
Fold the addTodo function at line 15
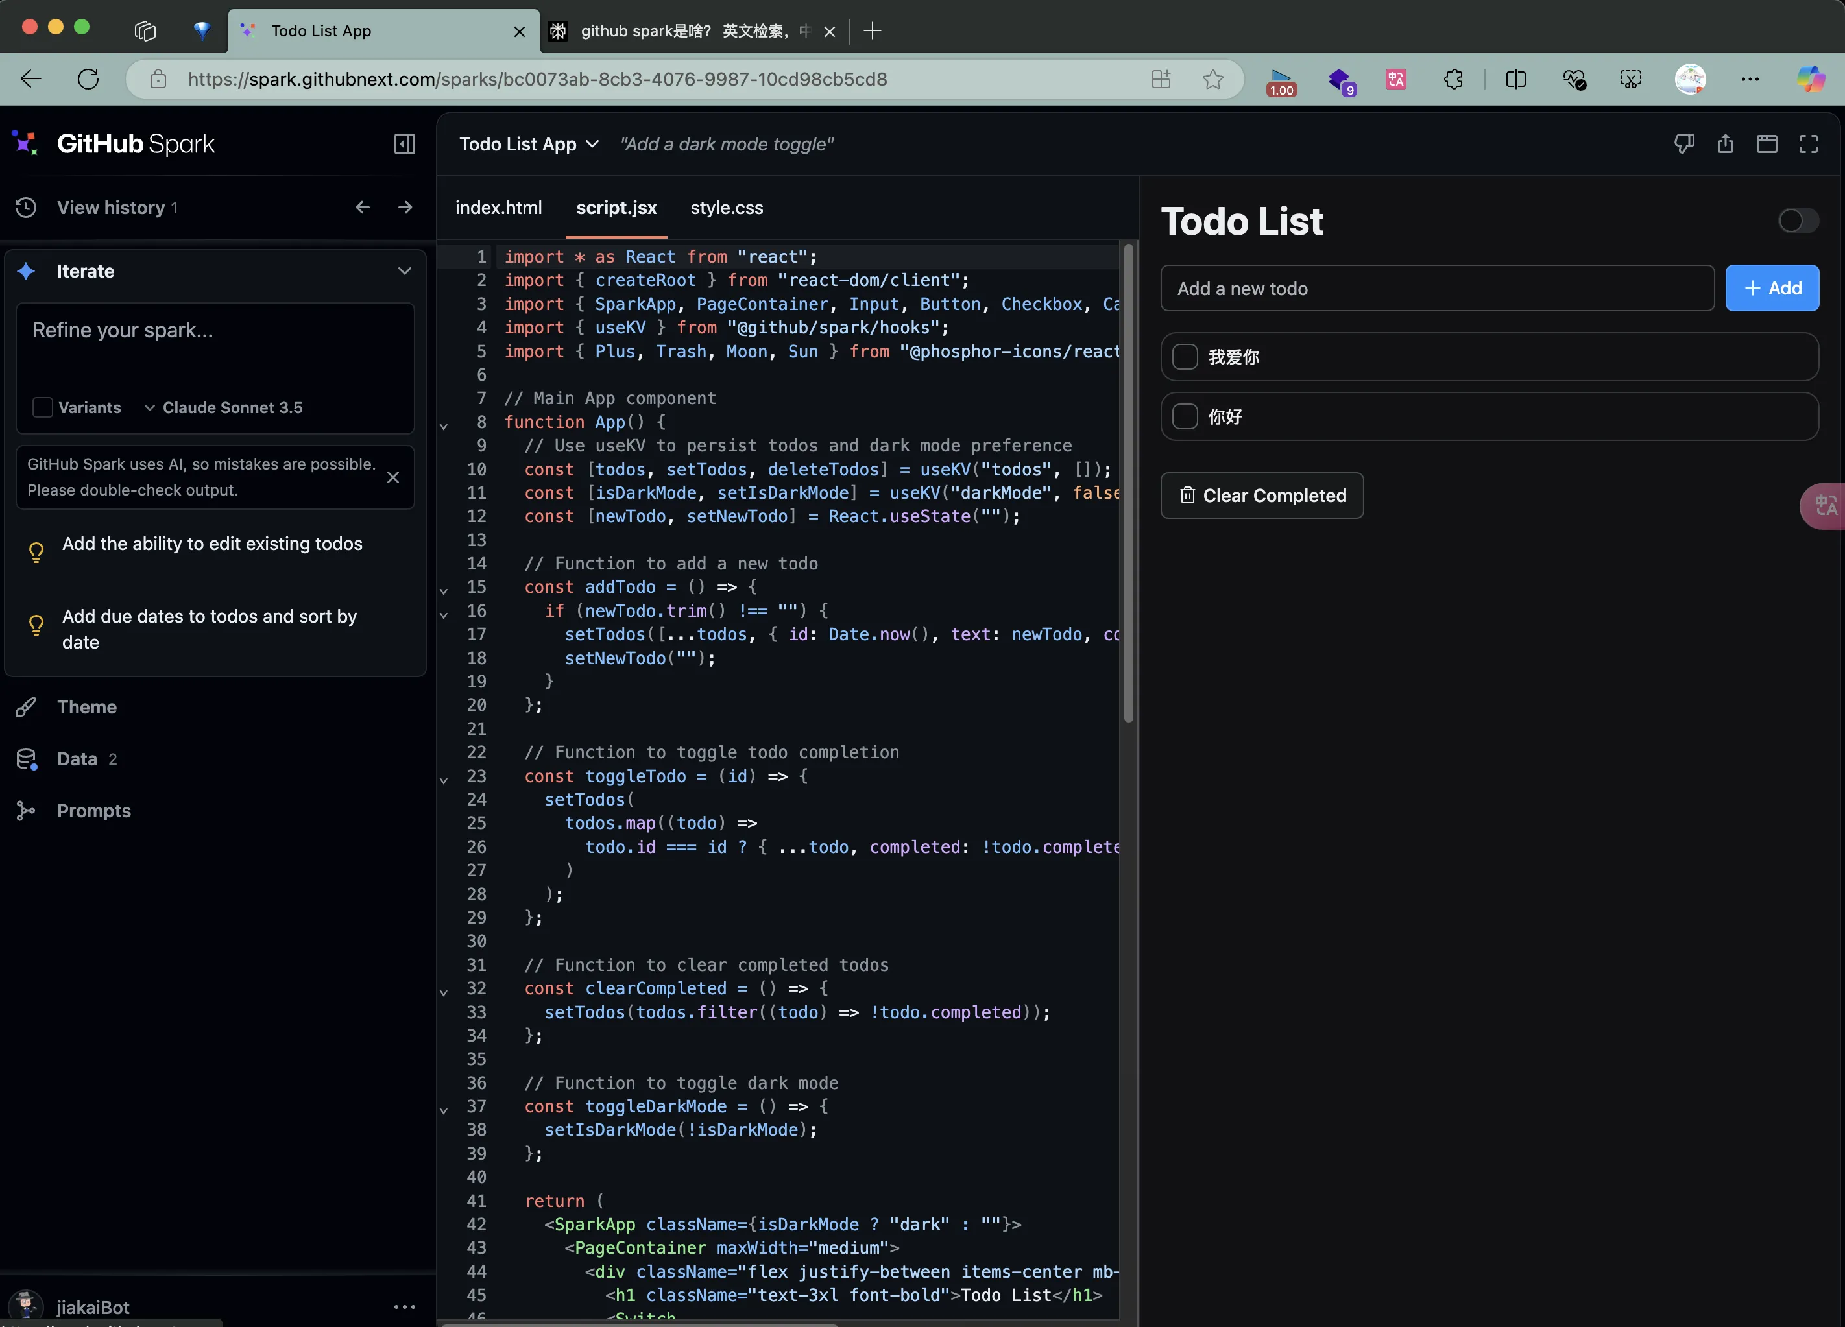(x=443, y=591)
